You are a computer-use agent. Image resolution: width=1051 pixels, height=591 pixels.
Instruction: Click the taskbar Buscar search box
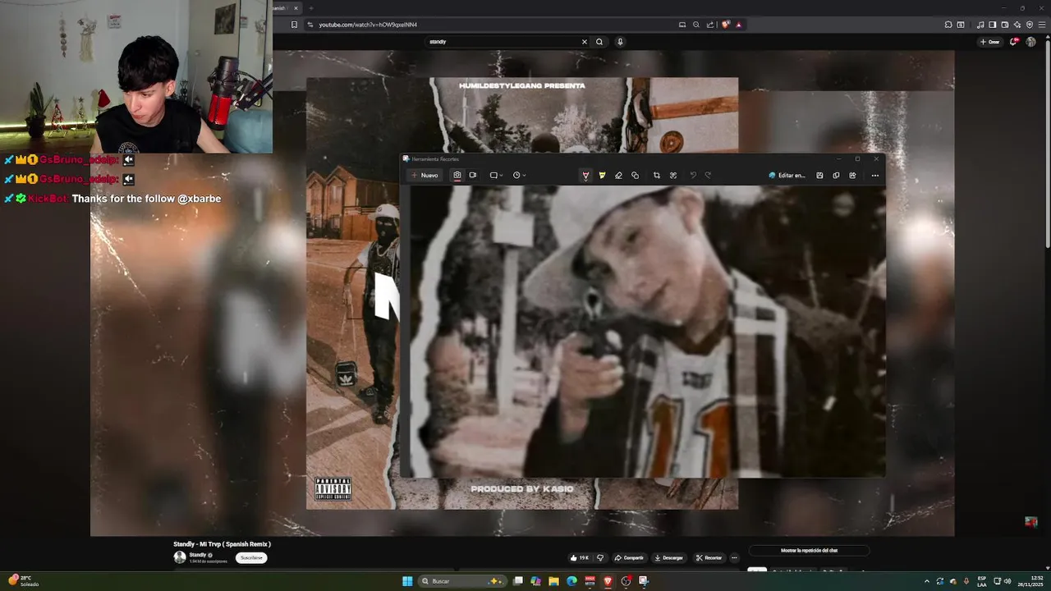pos(464,581)
